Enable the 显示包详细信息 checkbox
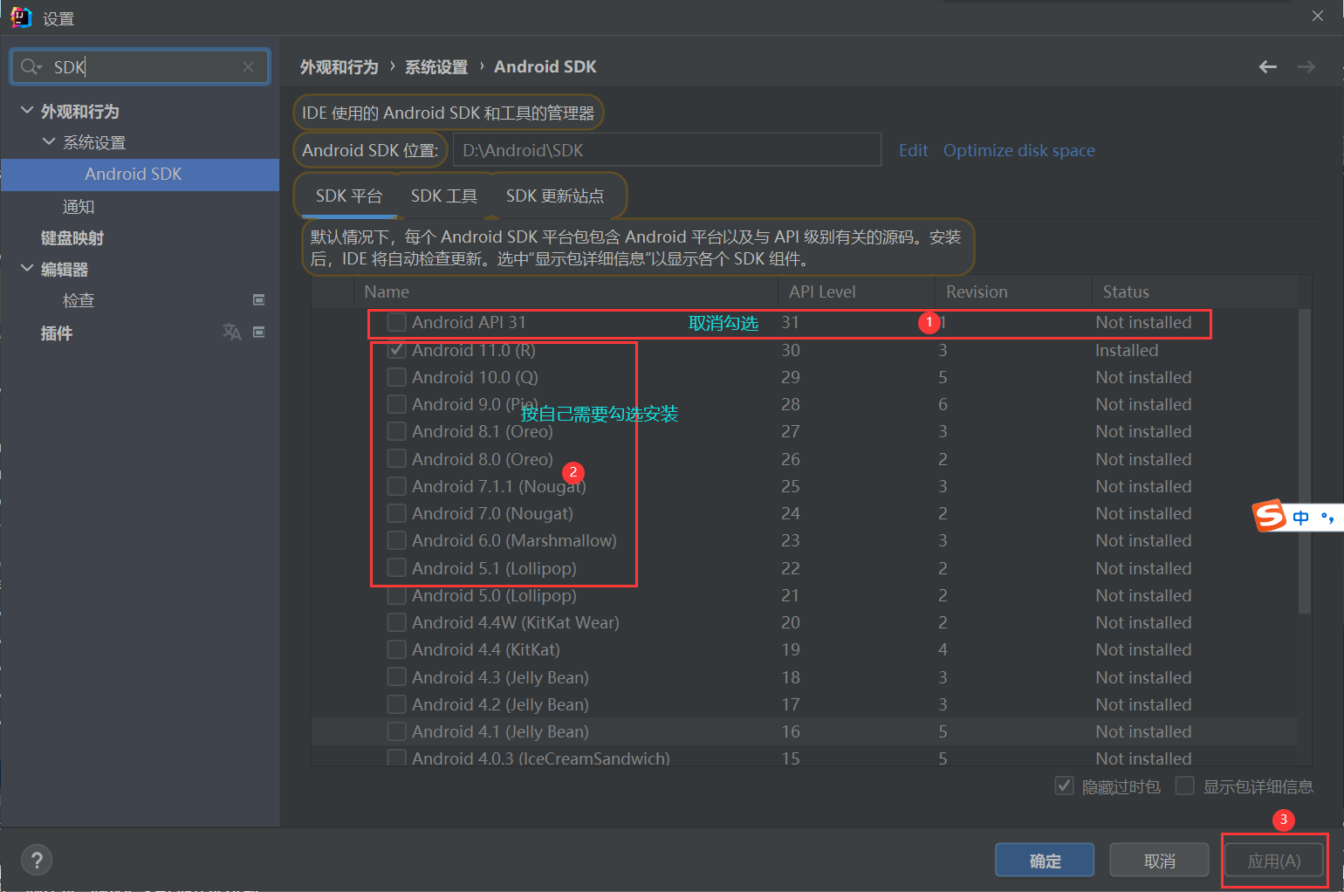1344x892 pixels. click(x=1185, y=786)
